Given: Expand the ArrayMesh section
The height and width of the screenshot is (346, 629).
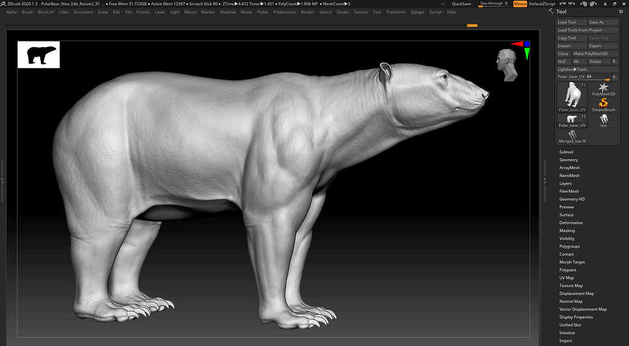Looking at the screenshot, I should click(570, 168).
